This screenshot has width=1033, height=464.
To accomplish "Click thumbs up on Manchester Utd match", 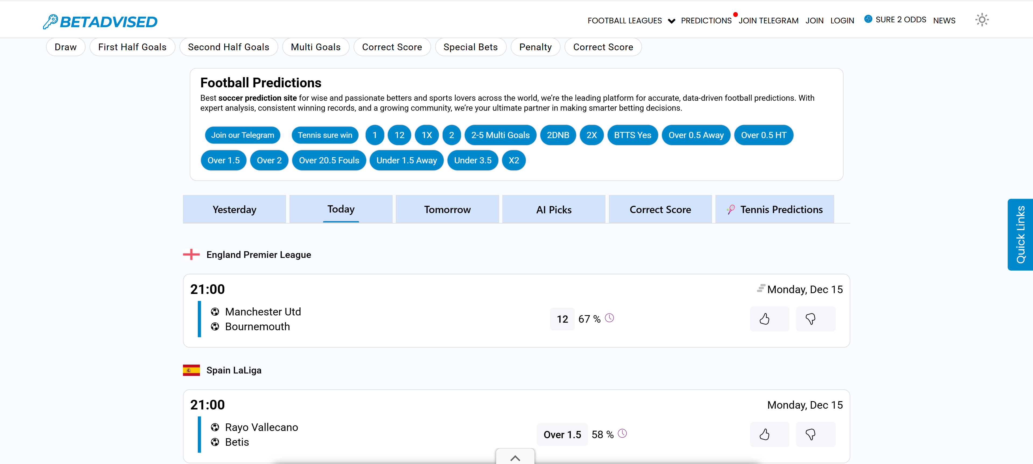I will pyautogui.click(x=769, y=319).
